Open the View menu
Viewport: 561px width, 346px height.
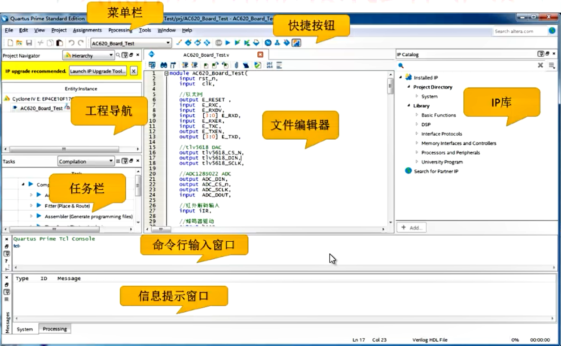tap(40, 30)
